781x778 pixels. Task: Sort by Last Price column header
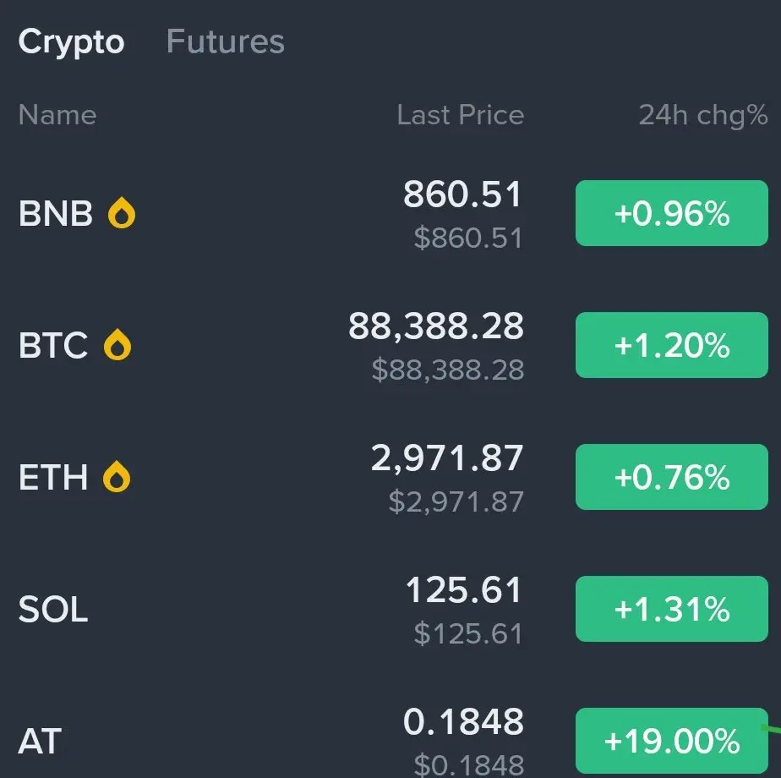tap(461, 115)
